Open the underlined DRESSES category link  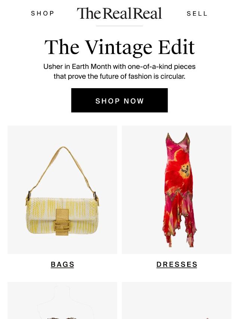pyautogui.click(x=177, y=264)
